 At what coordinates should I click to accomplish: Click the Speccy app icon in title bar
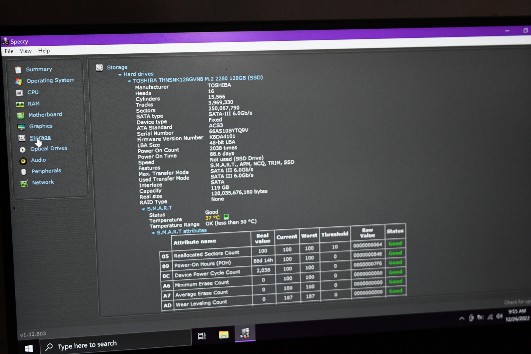tap(5, 41)
